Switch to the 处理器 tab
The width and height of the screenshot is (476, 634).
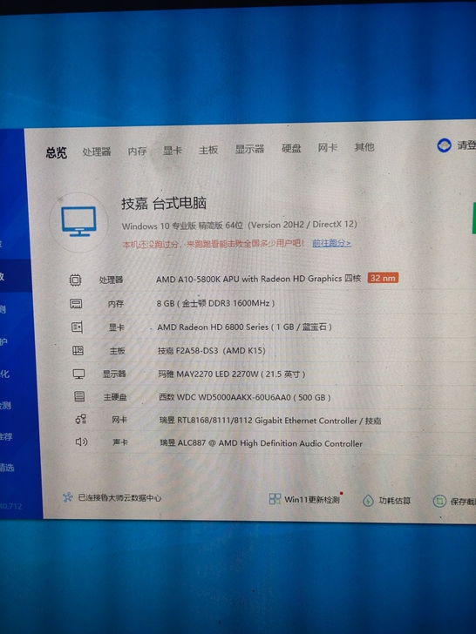97,152
